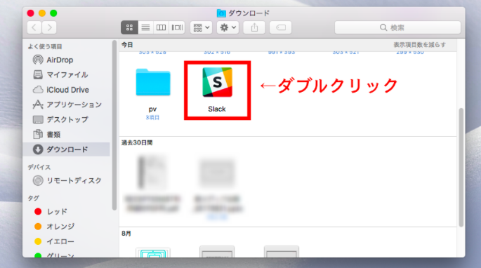
Task: Click the red tag color dot
Action: pyautogui.click(x=38, y=212)
